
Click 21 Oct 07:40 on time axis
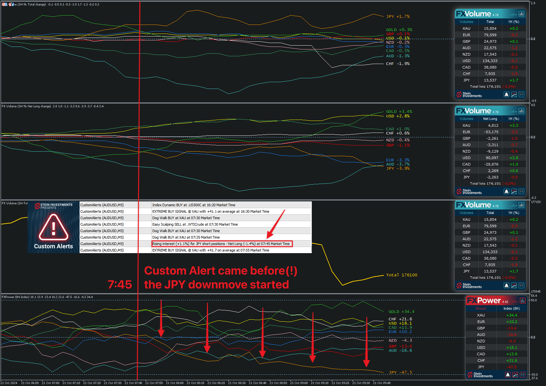133,383
